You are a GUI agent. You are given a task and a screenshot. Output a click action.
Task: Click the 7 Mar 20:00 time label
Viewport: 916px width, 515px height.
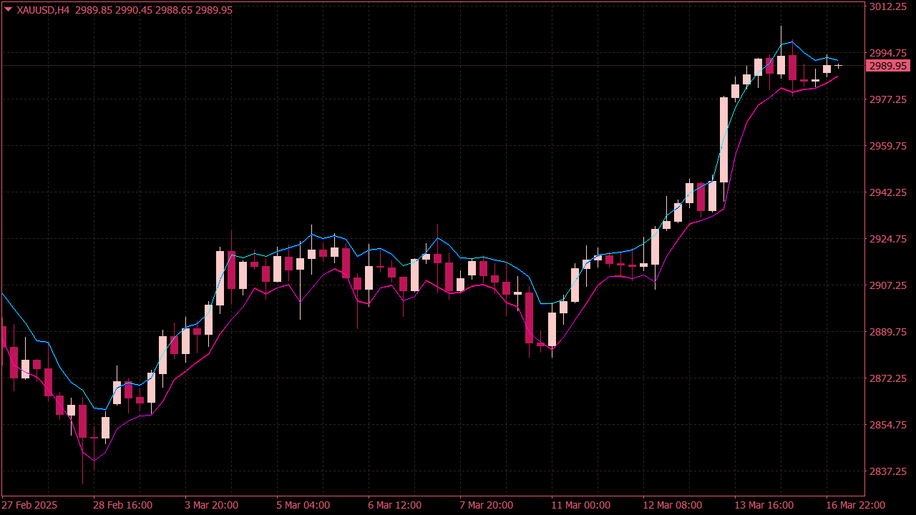[x=487, y=505]
